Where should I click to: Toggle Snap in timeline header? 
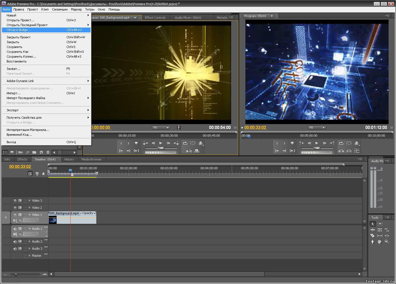pos(30,174)
